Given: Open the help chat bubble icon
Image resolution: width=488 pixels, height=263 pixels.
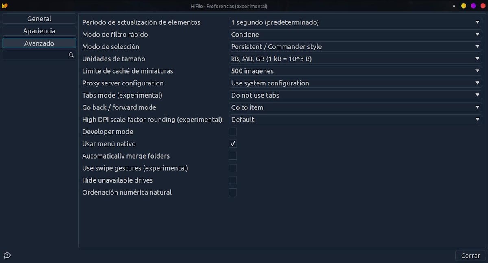Looking at the screenshot, I should 7,255.
